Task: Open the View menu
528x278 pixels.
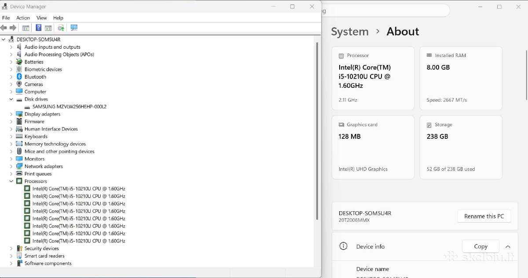Action: [x=41, y=18]
